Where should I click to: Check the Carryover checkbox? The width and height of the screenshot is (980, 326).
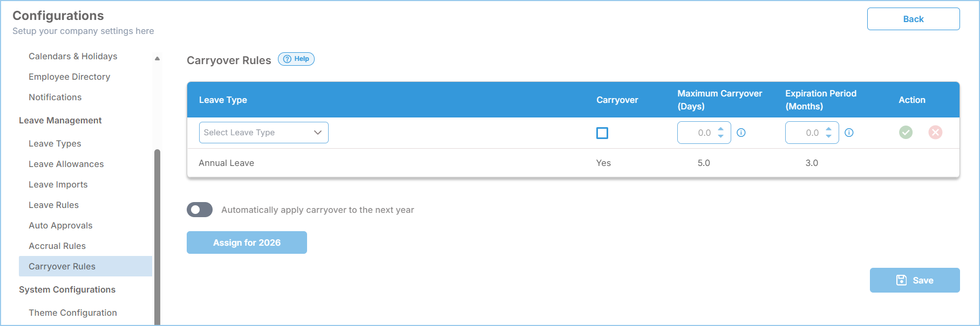click(602, 133)
